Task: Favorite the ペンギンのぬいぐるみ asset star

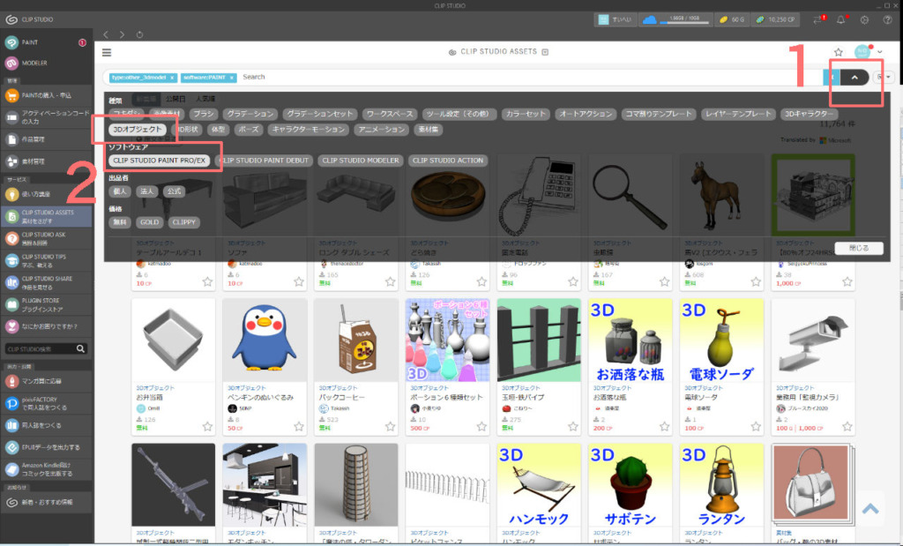Action: 299,426
